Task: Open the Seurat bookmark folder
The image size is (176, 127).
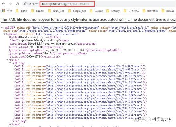Action: pos(96,11)
